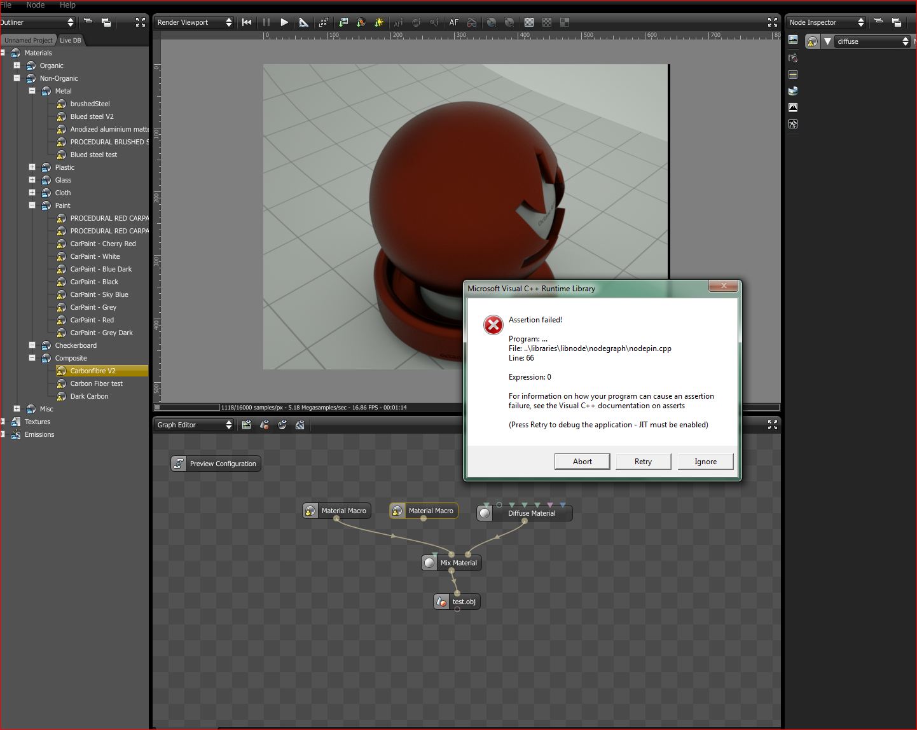The image size is (917, 730).
Task: Click the render restart (rewind) icon
Action: coord(247,22)
